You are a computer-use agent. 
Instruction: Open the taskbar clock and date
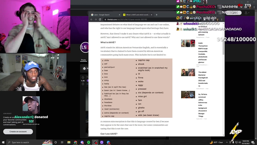coord(245,142)
